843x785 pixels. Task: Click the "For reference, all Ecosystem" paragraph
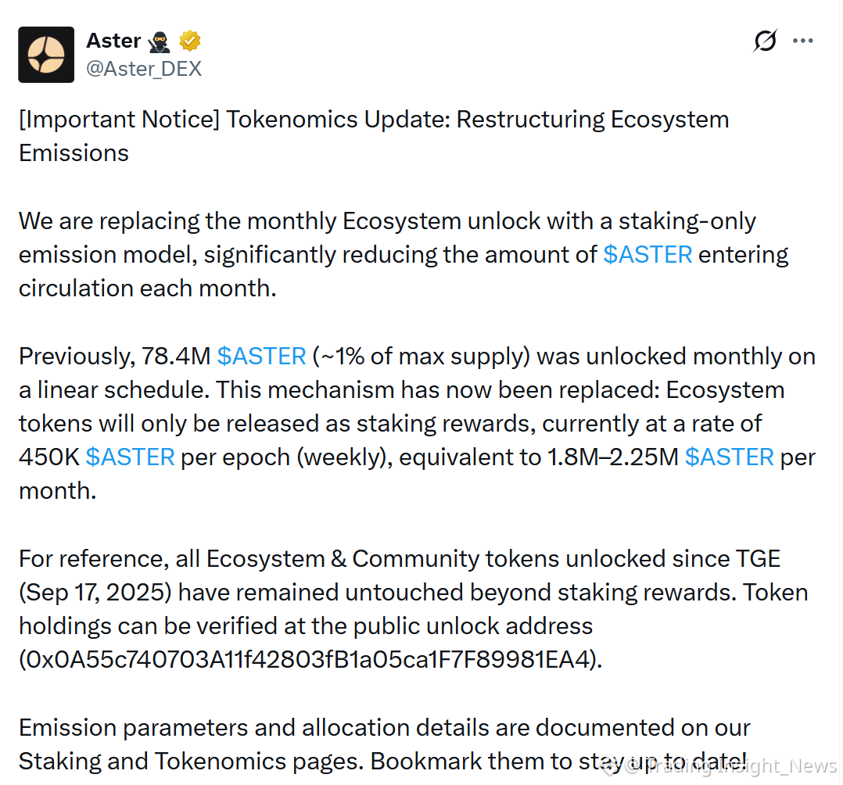400,559
